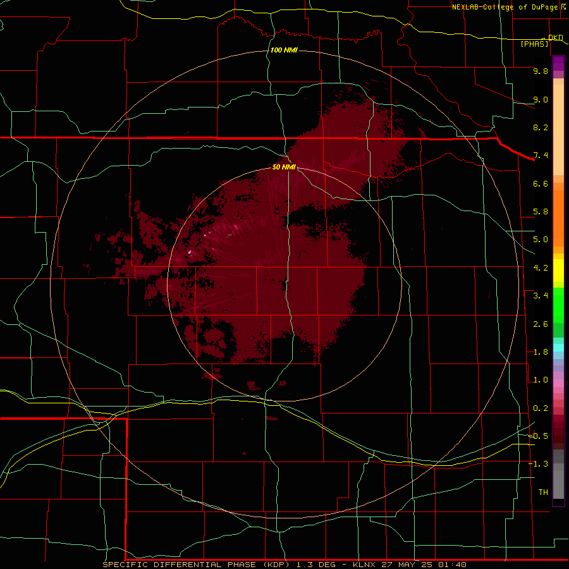Click the 100 NMI range ring label
The height and width of the screenshot is (569, 569).
284,50
